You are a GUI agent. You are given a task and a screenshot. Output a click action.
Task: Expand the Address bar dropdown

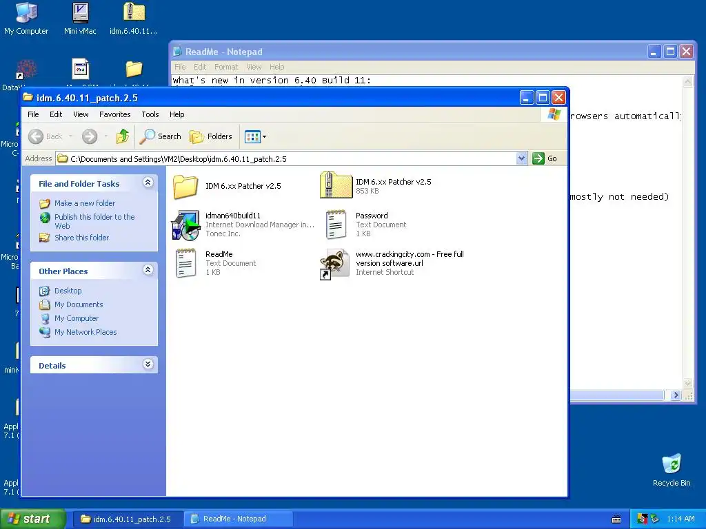(521, 158)
